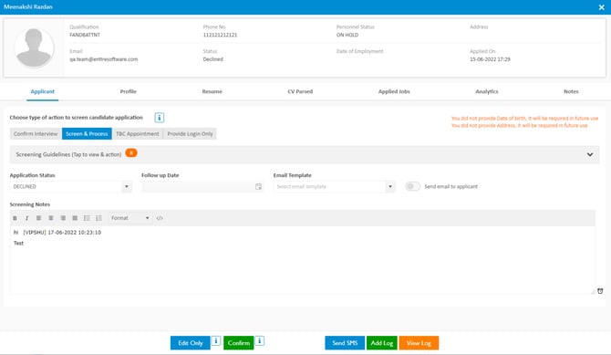Expand Screening Guidelines section
611x355 pixels.
[590, 154]
